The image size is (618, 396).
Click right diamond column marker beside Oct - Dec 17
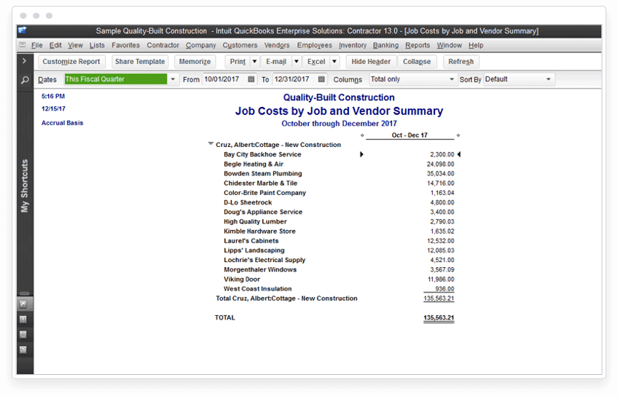458,135
